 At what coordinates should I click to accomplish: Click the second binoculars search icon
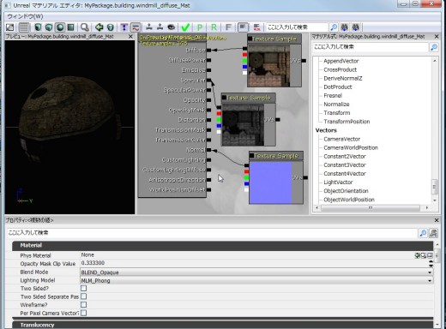(x=356, y=27)
